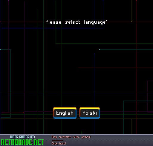
Task: Click the 'Click here!' link
Action: click(59, 144)
